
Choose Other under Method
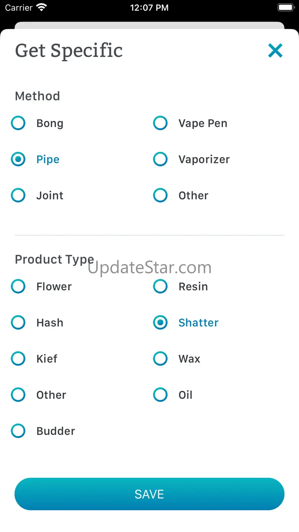pyautogui.click(x=160, y=196)
